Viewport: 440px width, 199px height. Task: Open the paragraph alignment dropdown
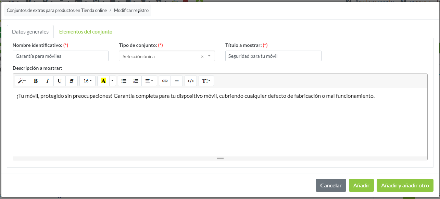pos(149,81)
